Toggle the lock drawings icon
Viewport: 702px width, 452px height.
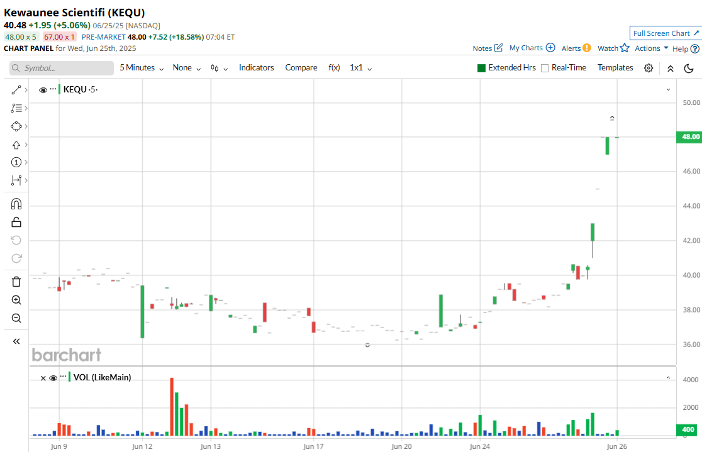click(16, 222)
